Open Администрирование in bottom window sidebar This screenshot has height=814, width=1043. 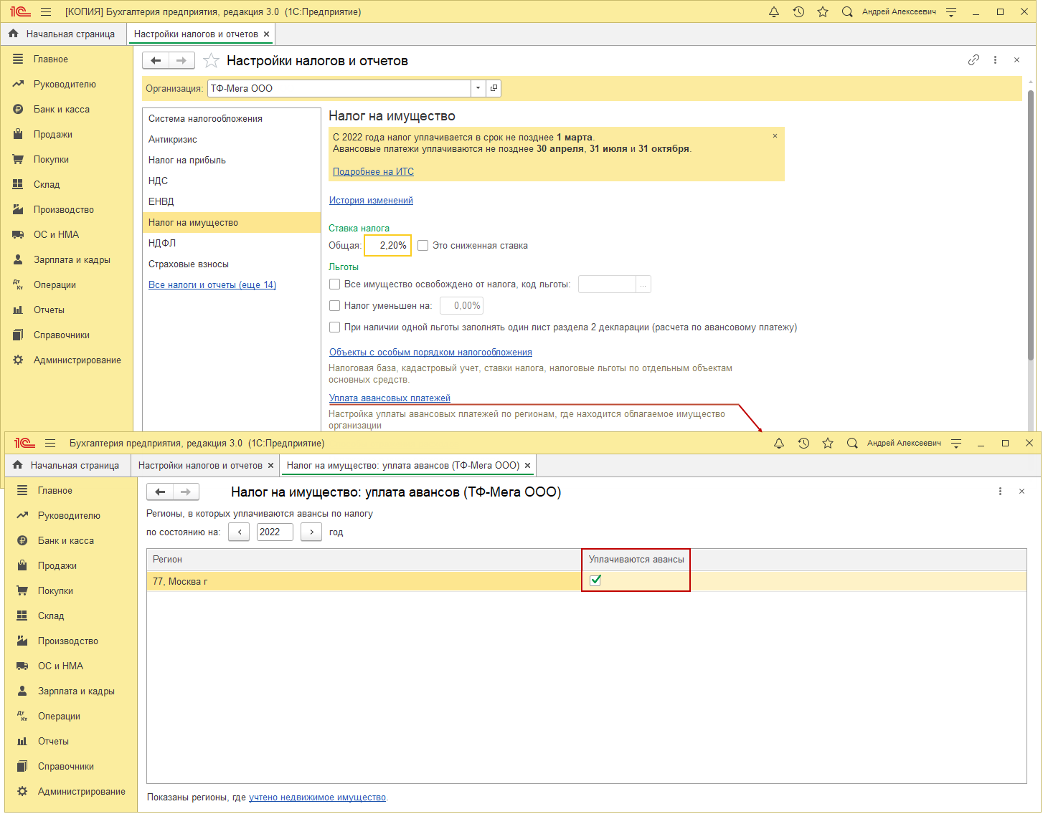[x=82, y=792]
